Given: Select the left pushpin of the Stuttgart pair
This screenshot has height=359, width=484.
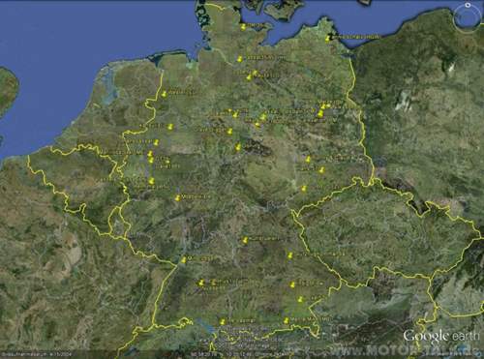Looking at the screenshot, I should coord(202,283).
